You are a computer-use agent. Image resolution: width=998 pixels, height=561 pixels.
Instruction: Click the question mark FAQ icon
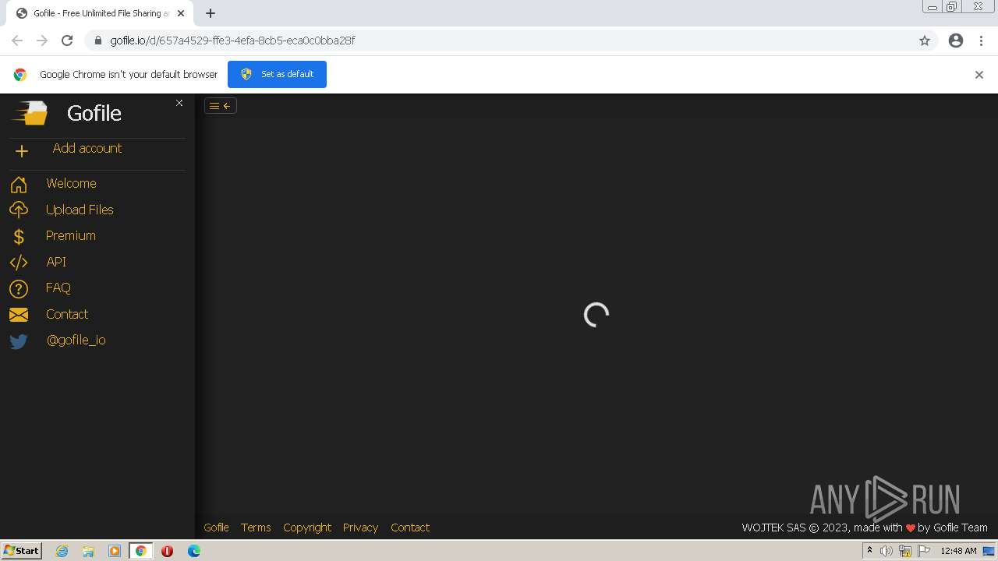pos(19,288)
